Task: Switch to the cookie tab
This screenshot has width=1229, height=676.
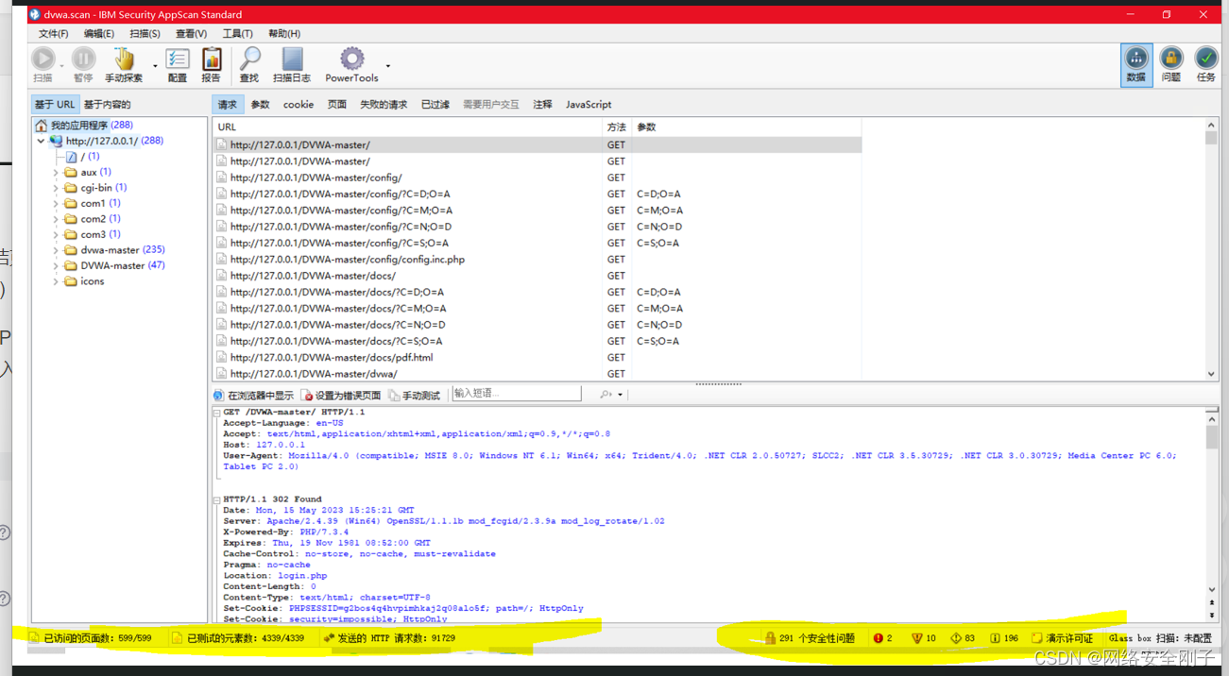Action: click(x=299, y=105)
